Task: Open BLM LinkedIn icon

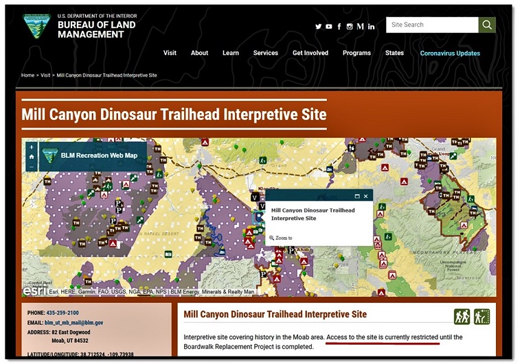Action: (372, 26)
